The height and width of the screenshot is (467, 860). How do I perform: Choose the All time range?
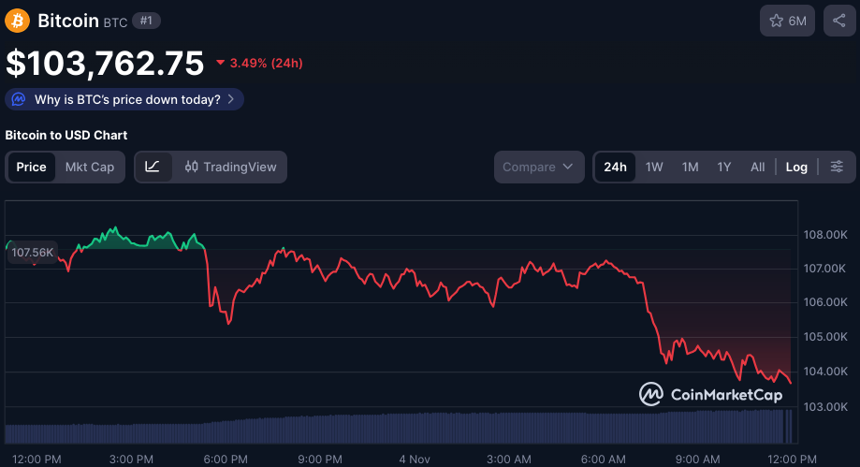click(757, 167)
